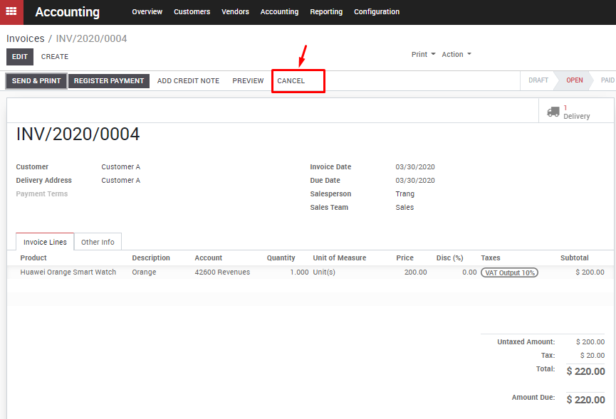Click Due Date value 03/30/2020
The width and height of the screenshot is (616, 419).
415,181
